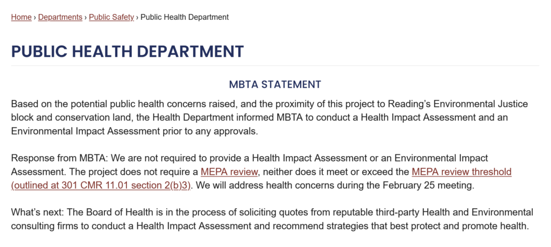Select the MBTA STATEMENT subheading

(275, 84)
